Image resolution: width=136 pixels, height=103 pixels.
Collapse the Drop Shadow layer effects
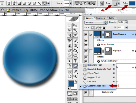133,34
